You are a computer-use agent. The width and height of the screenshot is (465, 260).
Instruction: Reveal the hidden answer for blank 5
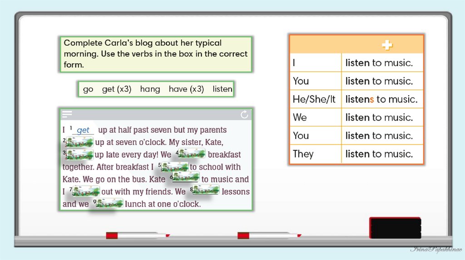175,167
